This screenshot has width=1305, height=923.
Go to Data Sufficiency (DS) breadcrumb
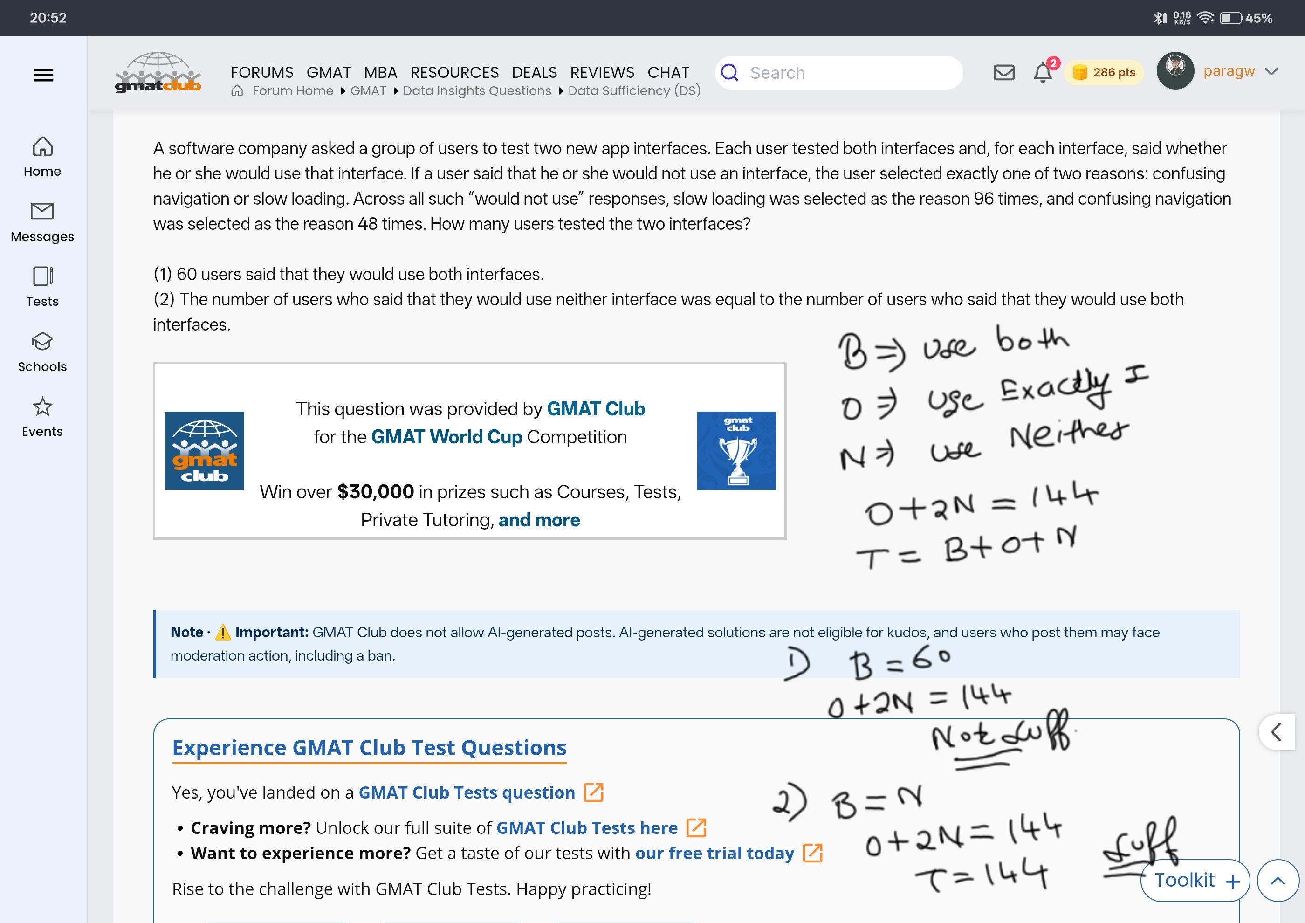634,91
